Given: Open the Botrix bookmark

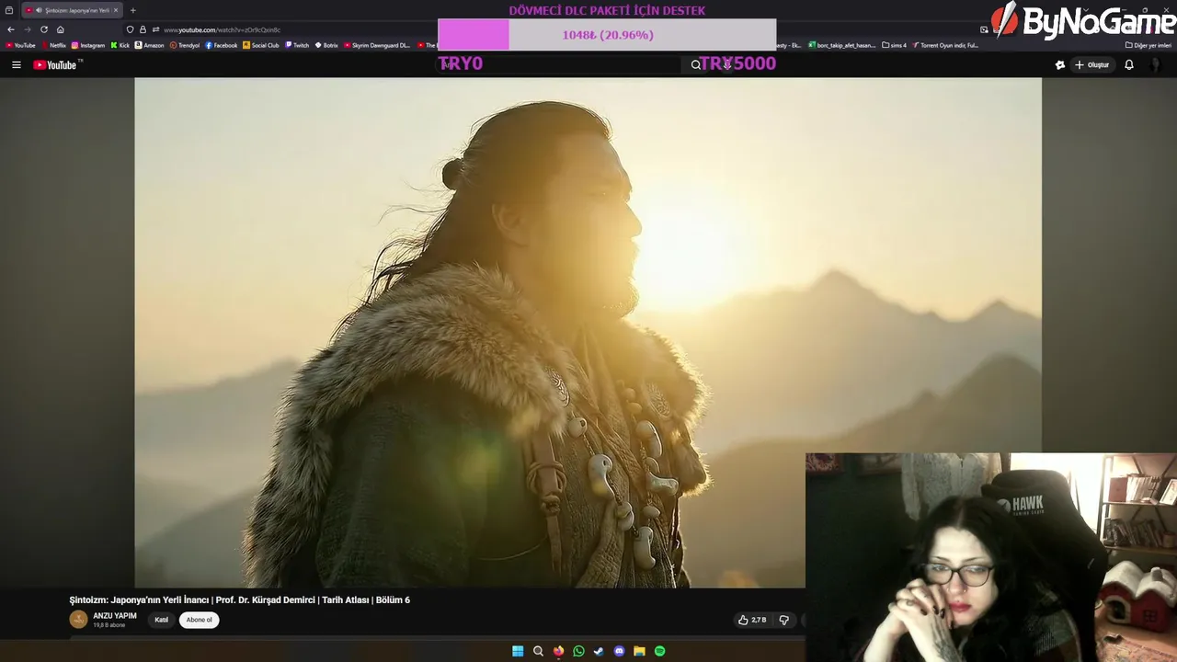Looking at the screenshot, I should coord(326,45).
